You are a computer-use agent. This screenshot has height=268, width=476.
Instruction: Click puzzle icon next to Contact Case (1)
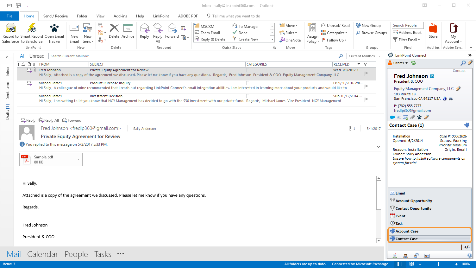tap(467, 125)
